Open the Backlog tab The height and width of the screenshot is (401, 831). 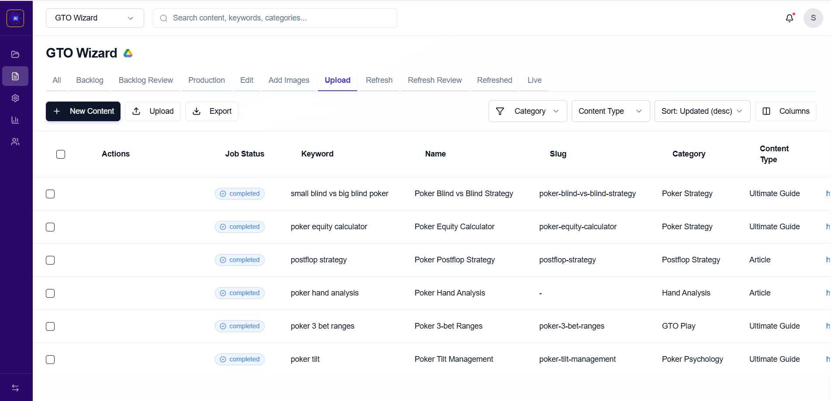click(x=90, y=80)
